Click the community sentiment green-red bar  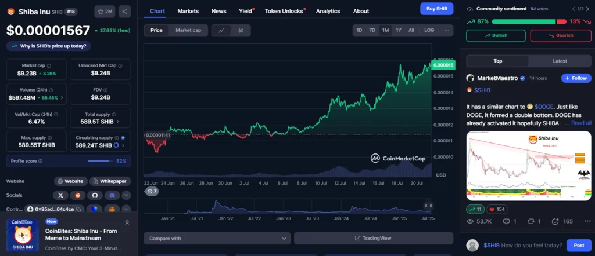click(529, 21)
